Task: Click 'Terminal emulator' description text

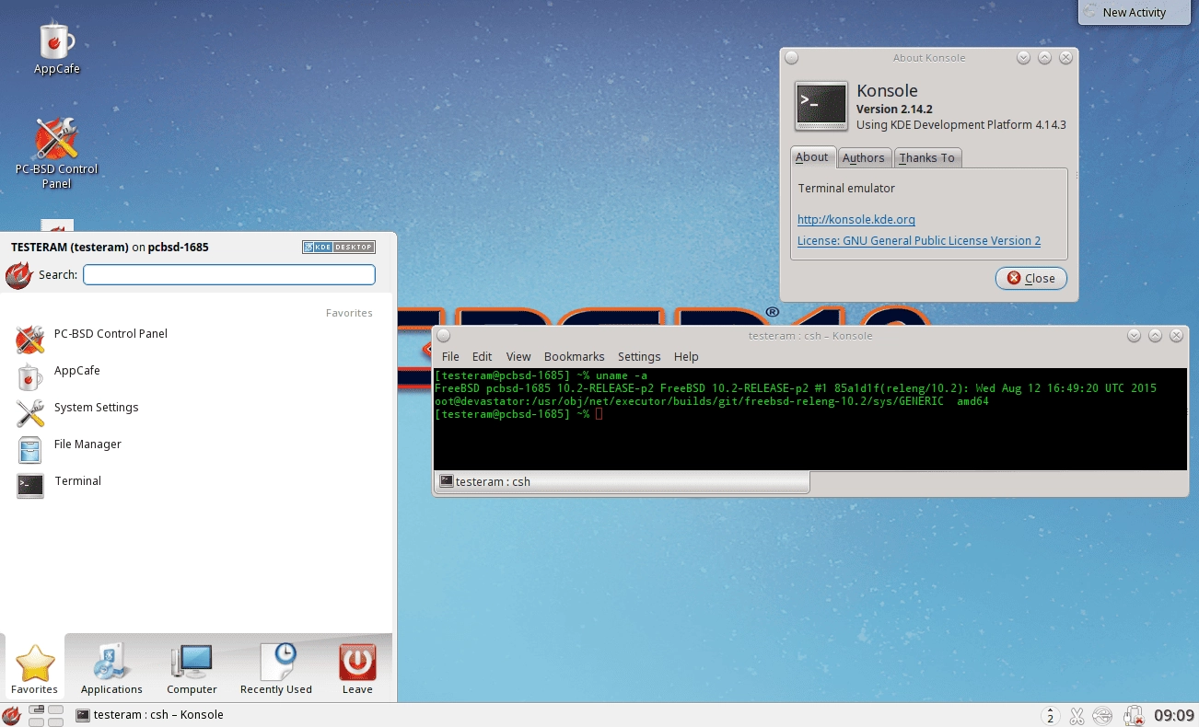Action: coord(846,188)
